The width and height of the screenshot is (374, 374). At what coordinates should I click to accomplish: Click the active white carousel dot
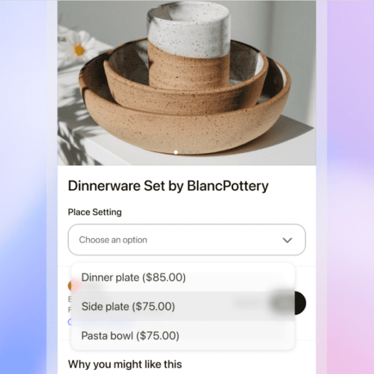(176, 152)
